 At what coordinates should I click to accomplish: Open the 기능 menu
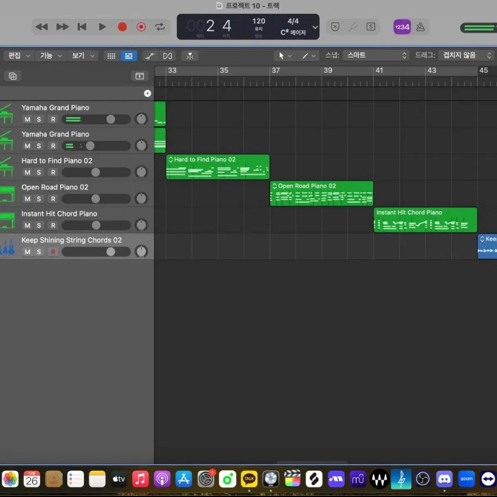[50, 56]
